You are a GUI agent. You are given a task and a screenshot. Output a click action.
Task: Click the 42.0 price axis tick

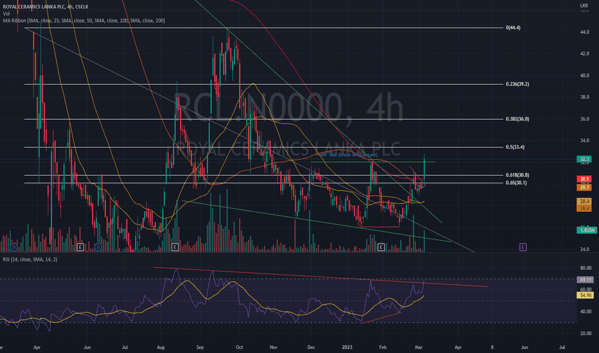pos(584,54)
